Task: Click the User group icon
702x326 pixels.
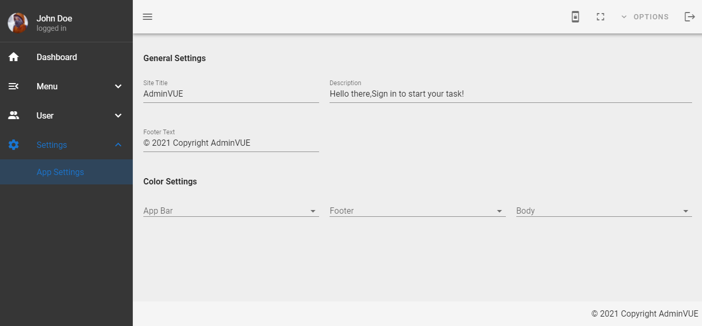Action: click(14, 115)
